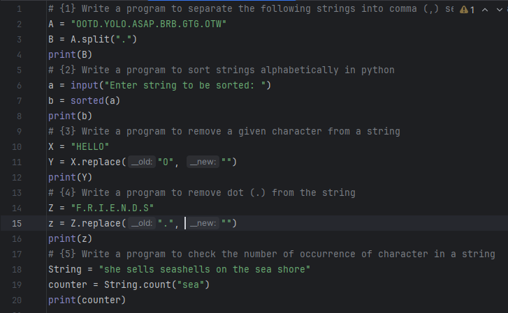This screenshot has height=313, width=508.
Task: Click print(Y) on line 12
Action: 71,177
